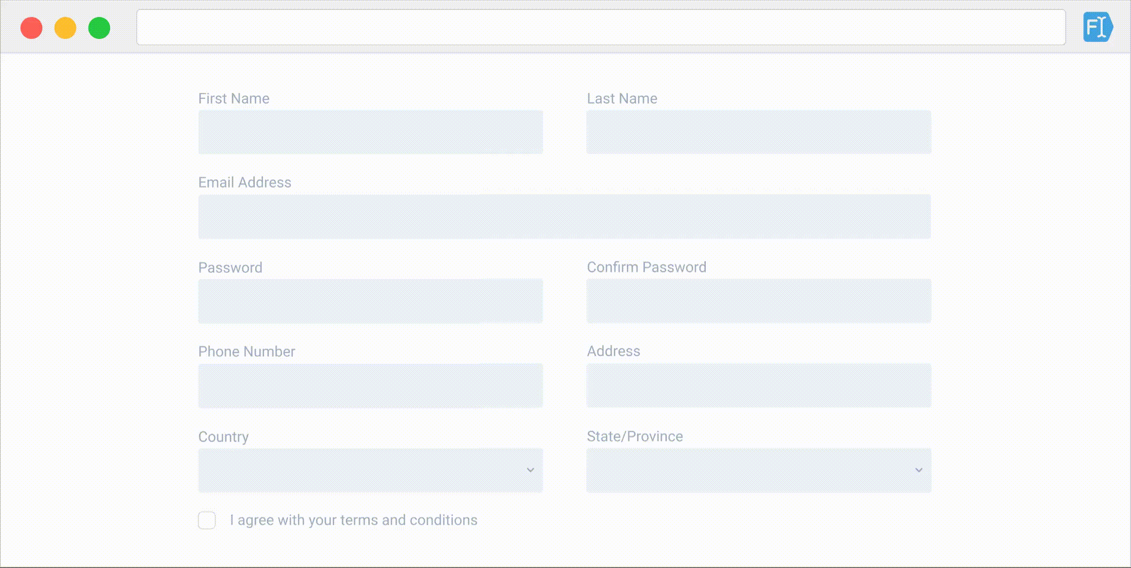The width and height of the screenshot is (1131, 568).
Task: Click into the Email Address field
Action: (x=564, y=216)
